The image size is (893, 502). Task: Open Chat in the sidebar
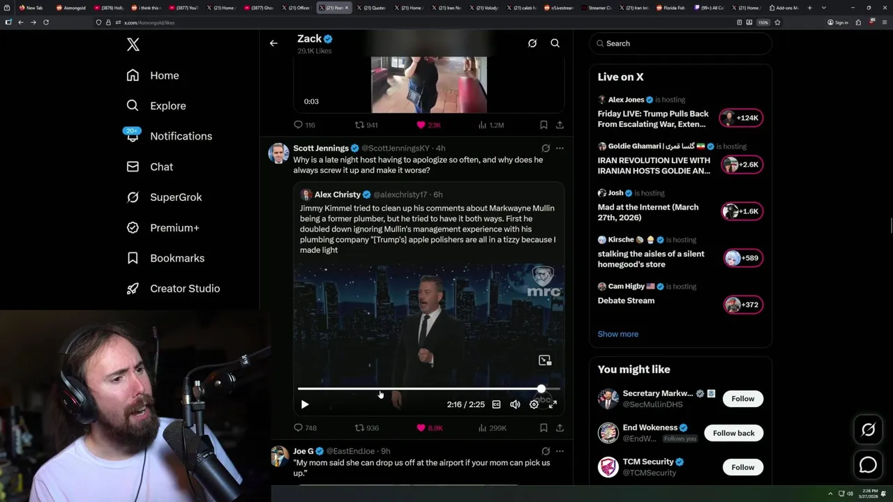pyautogui.click(x=150, y=167)
